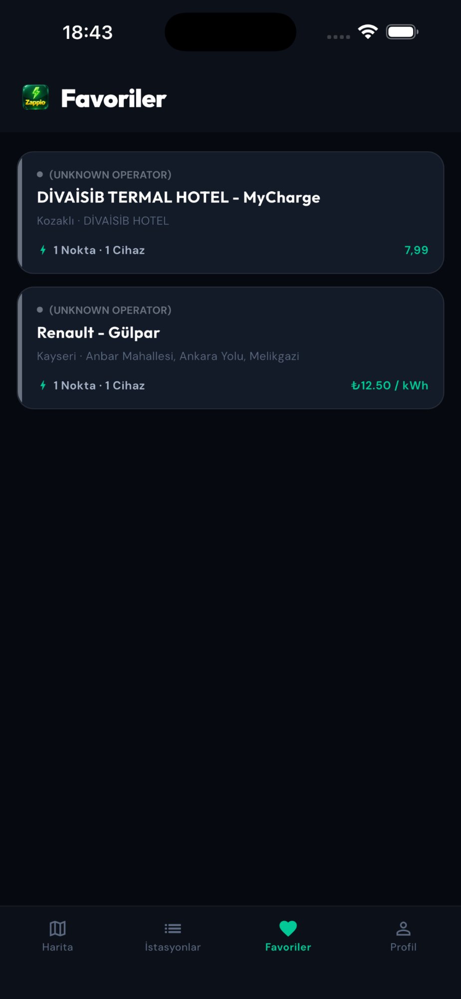Screen dimensions: 461x999
Task: Open the Harita map tab icon
Action: [57, 929]
